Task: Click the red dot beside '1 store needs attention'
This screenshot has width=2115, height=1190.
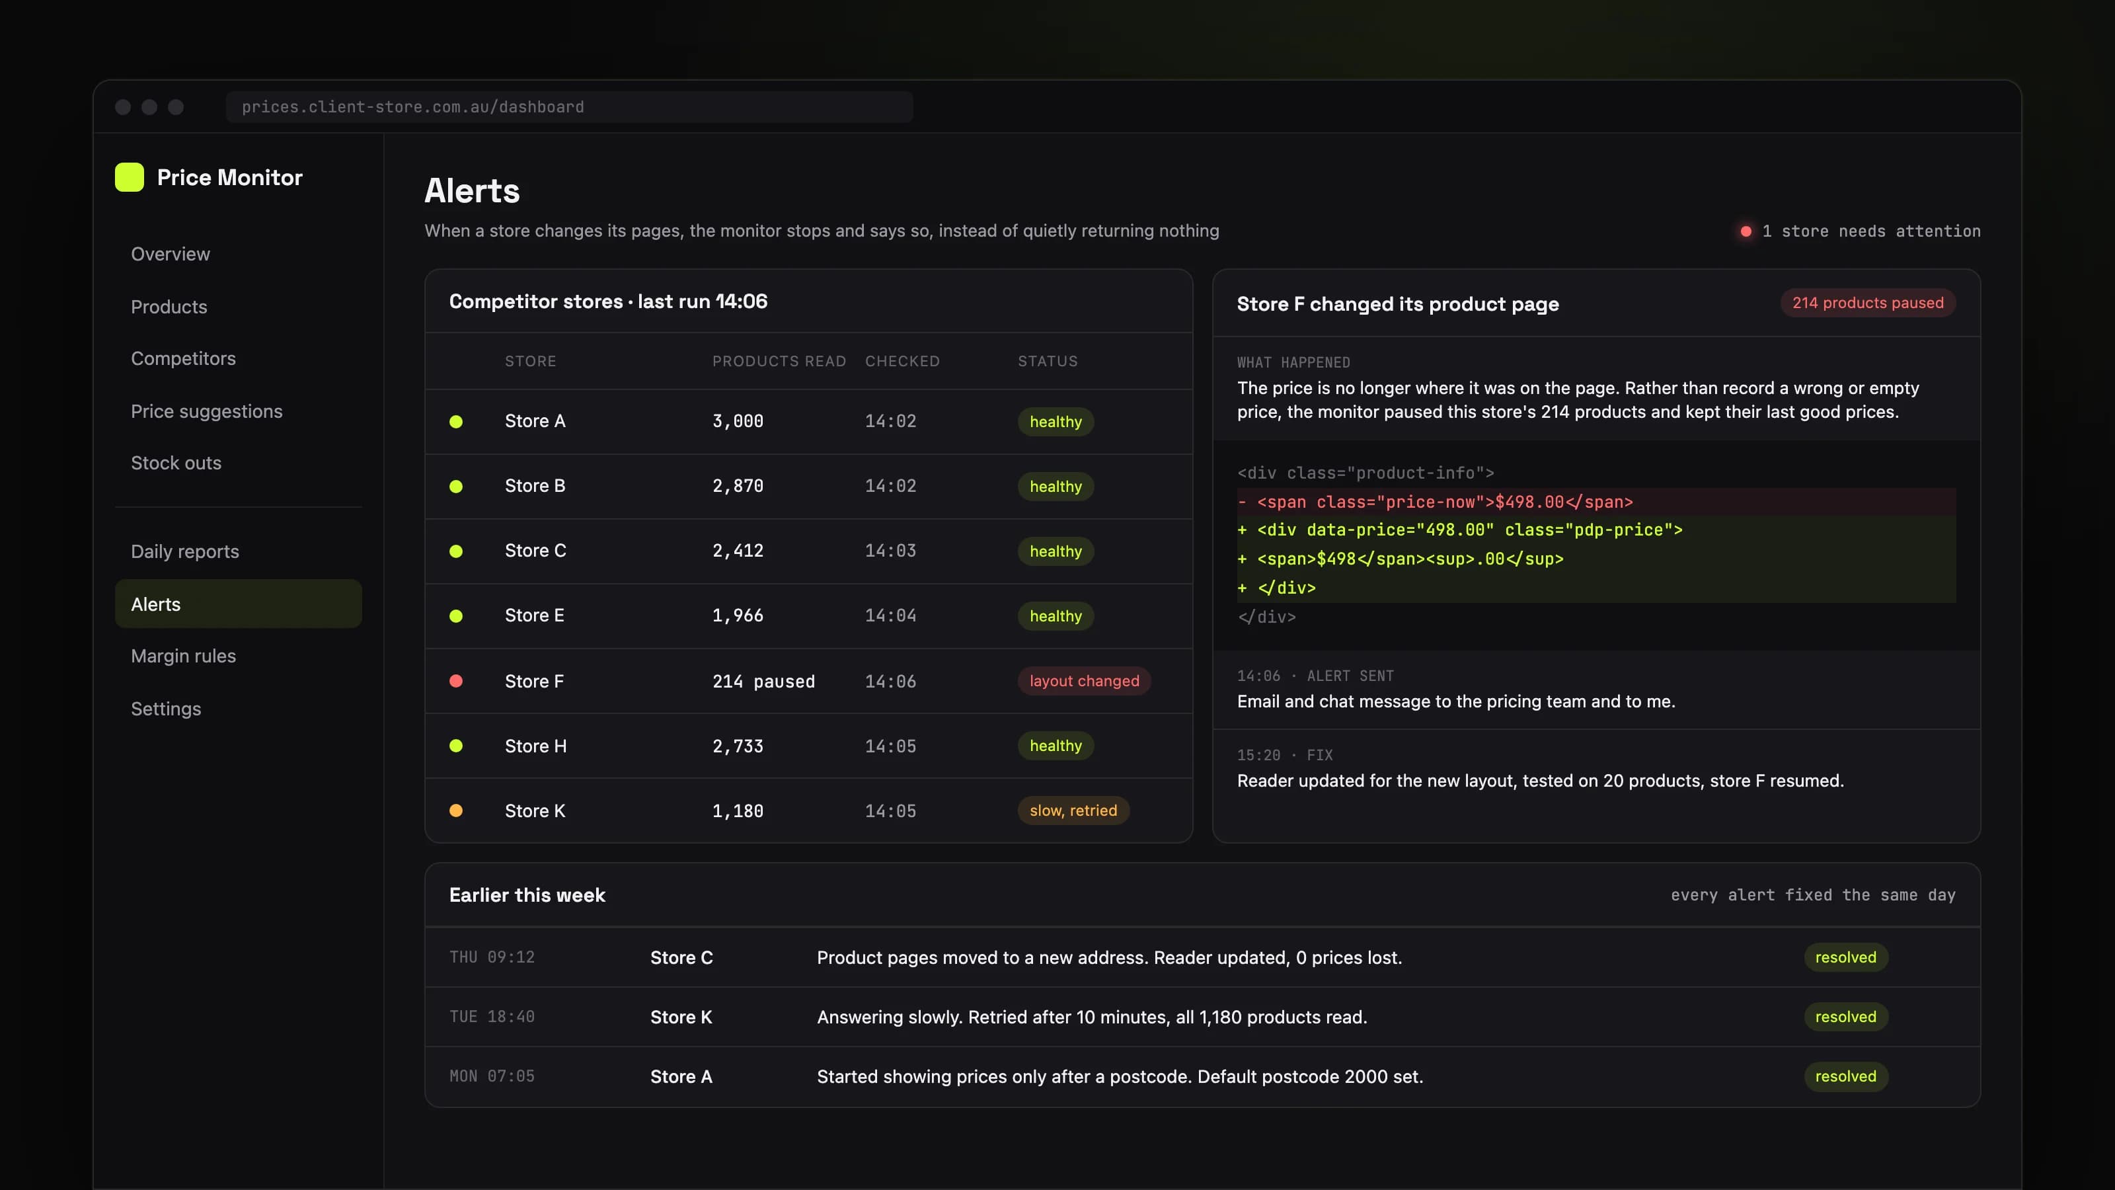Action: (1746, 231)
